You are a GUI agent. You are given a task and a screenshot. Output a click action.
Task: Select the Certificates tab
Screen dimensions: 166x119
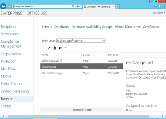click(151, 27)
